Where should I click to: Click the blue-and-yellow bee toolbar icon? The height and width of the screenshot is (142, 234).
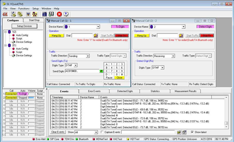pyautogui.click(x=28, y=14)
